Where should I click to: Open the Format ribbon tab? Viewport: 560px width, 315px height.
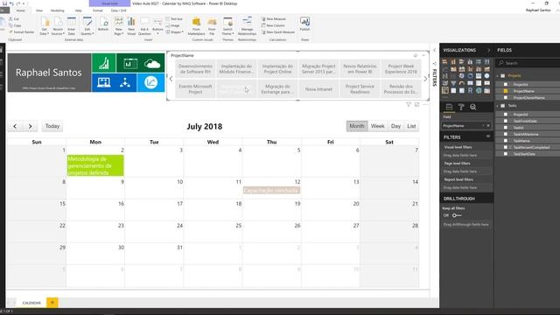click(x=97, y=10)
